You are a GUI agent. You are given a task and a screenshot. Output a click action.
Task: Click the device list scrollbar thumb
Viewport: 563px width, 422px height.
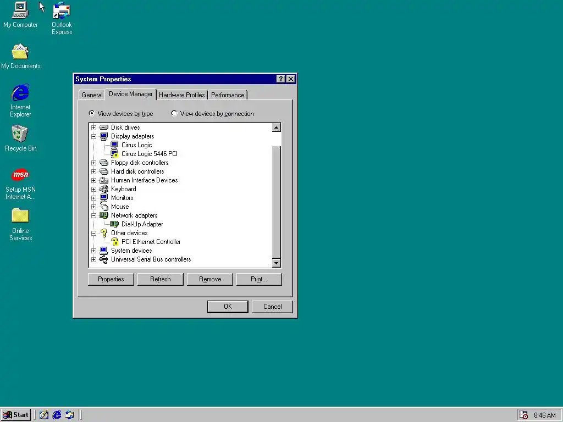click(276, 202)
